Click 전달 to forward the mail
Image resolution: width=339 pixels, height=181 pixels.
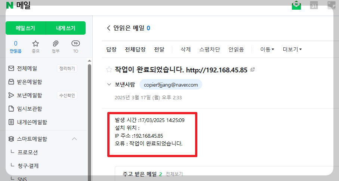159,50
